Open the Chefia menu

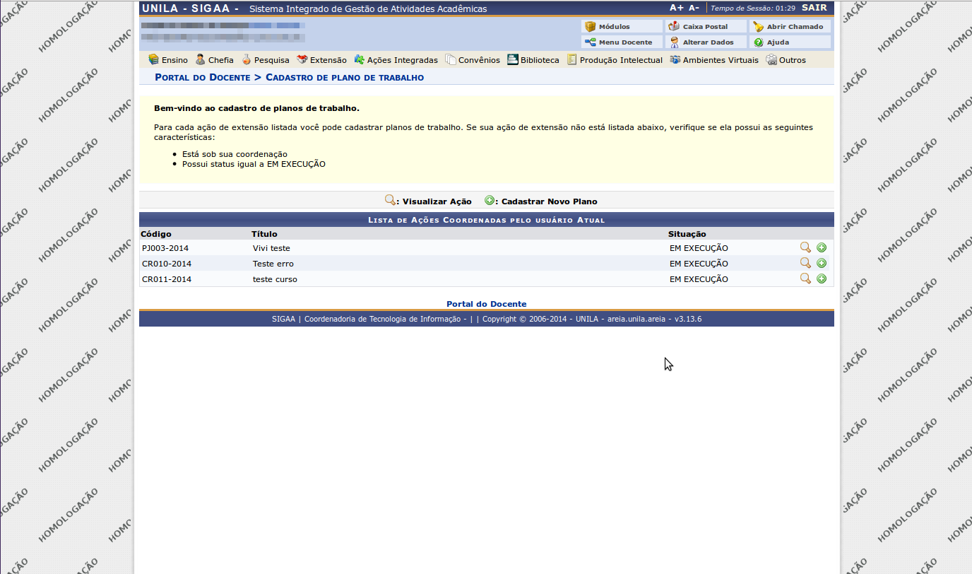(220, 60)
